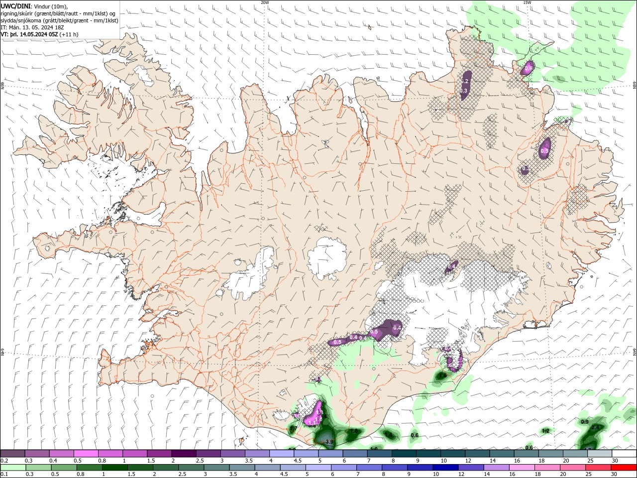Click the red swatch ending the rain scale

coord(624,468)
